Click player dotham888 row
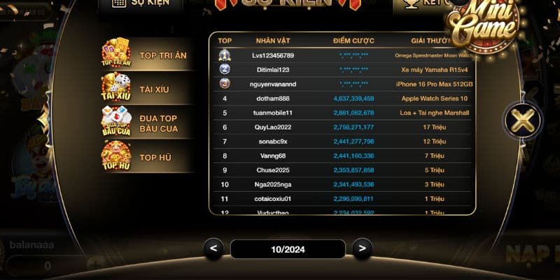The image size is (560, 280). click(342, 99)
